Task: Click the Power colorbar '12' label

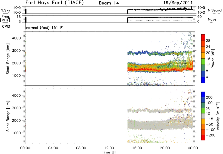Action: (x=208, y=65)
